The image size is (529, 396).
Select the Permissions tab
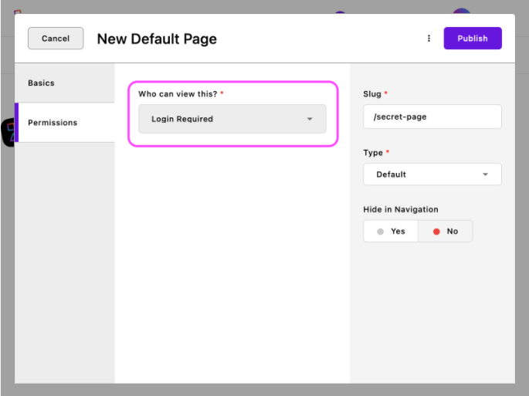click(x=65, y=123)
